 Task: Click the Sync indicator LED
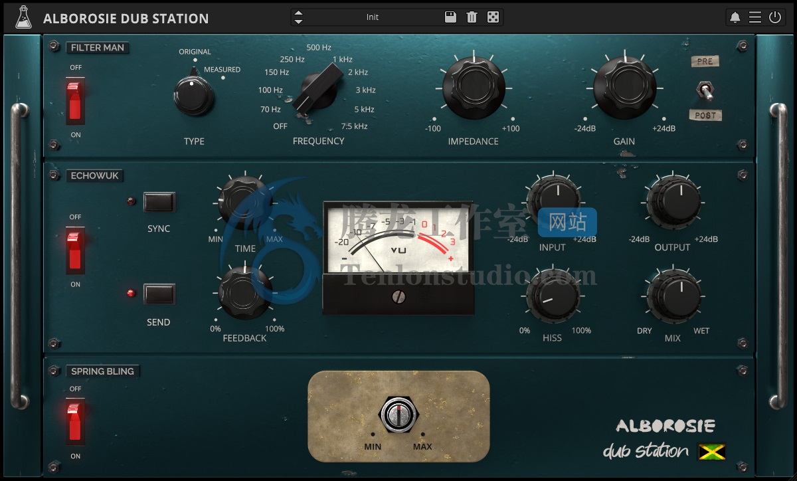pos(131,201)
